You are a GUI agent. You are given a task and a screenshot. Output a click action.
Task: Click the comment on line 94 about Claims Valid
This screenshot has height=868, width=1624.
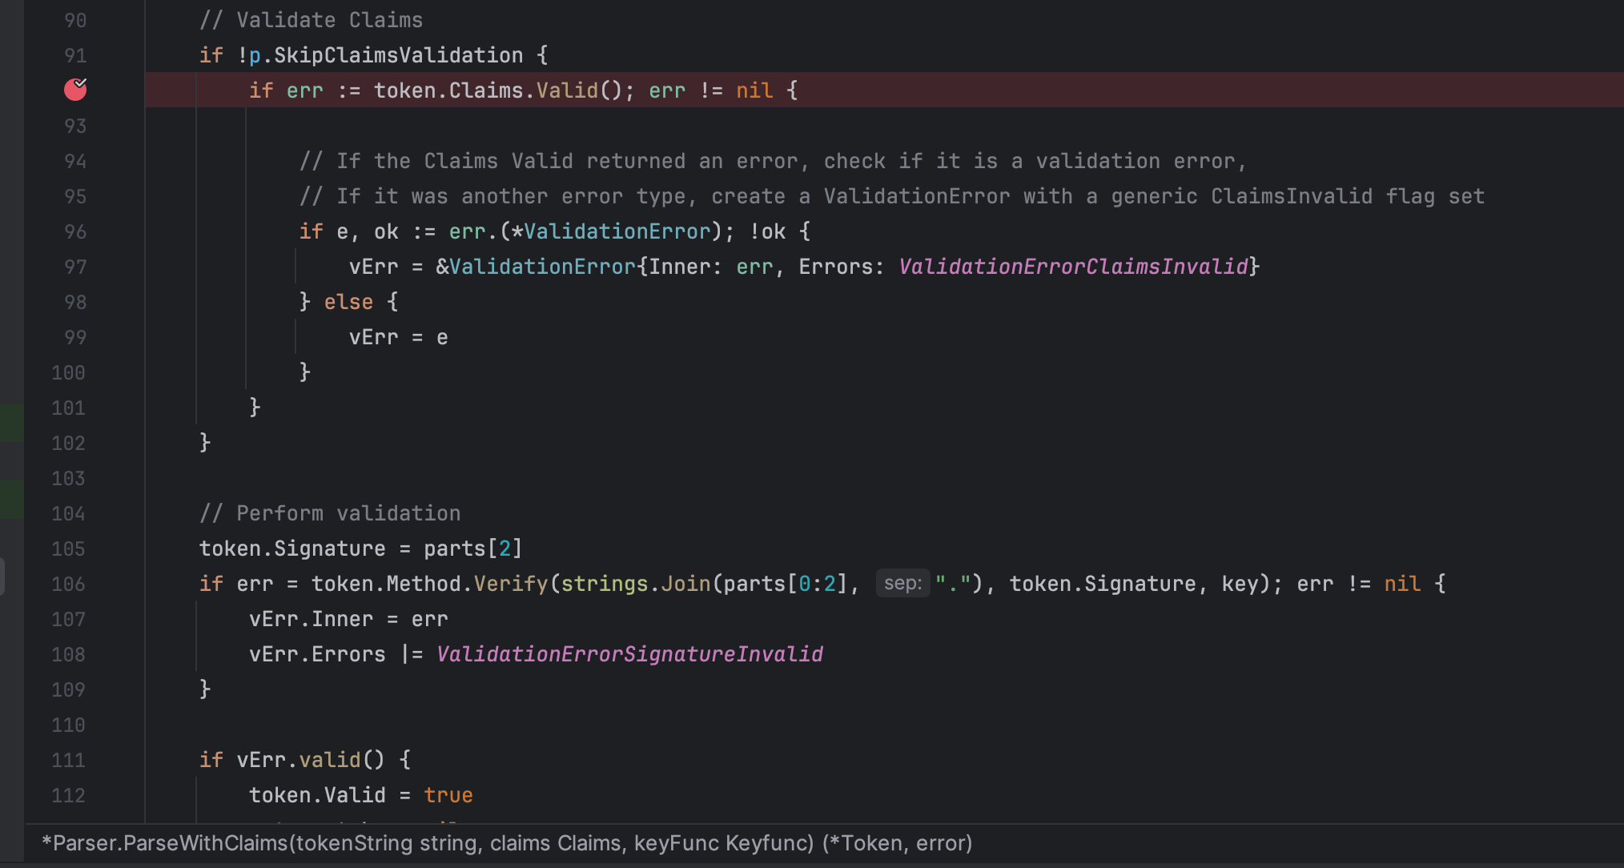point(773,161)
